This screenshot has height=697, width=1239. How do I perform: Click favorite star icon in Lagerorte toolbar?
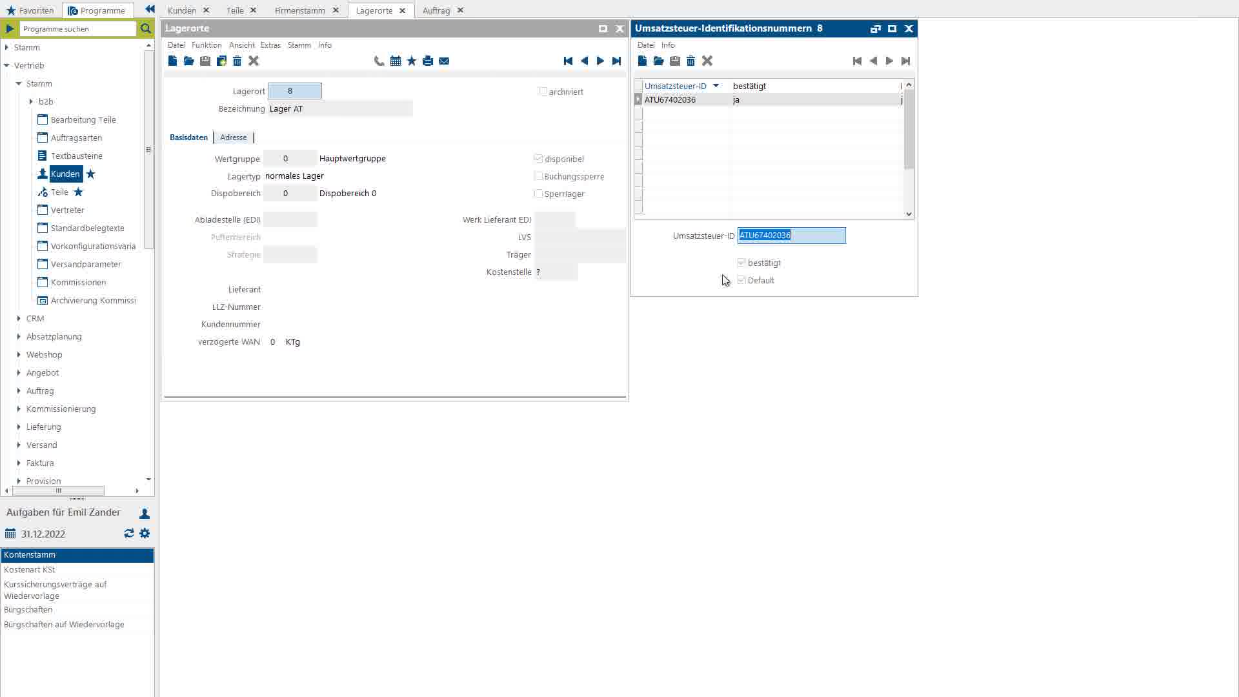[x=411, y=61]
